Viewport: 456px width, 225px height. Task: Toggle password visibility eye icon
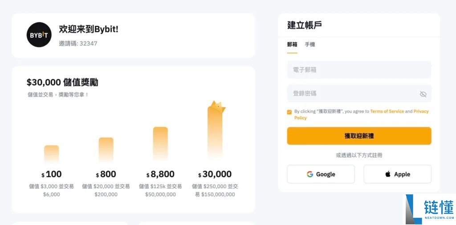(x=423, y=94)
